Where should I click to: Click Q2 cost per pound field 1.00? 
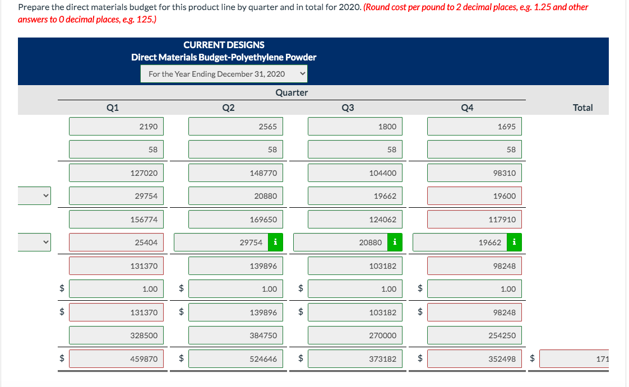tap(236, 289)
